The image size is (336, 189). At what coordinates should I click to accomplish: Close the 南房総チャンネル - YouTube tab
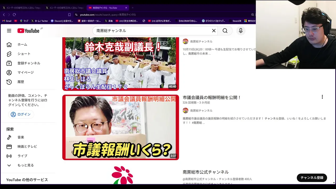click(x=126, y=8)
